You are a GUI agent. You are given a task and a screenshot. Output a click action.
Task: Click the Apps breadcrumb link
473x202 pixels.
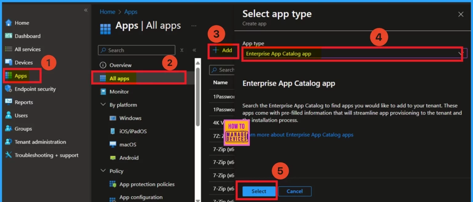pos(131,12)
